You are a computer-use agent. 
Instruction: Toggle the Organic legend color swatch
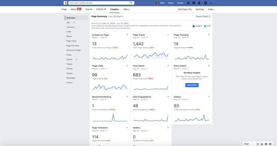pos(194,26)
